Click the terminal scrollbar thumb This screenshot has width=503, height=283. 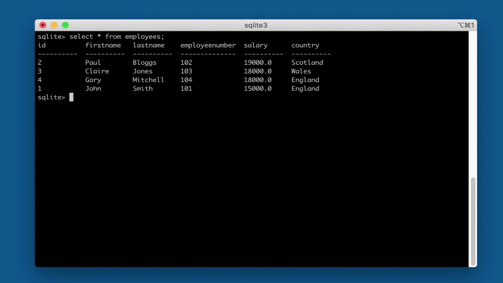pyautogui.click(x=473, y=221)
